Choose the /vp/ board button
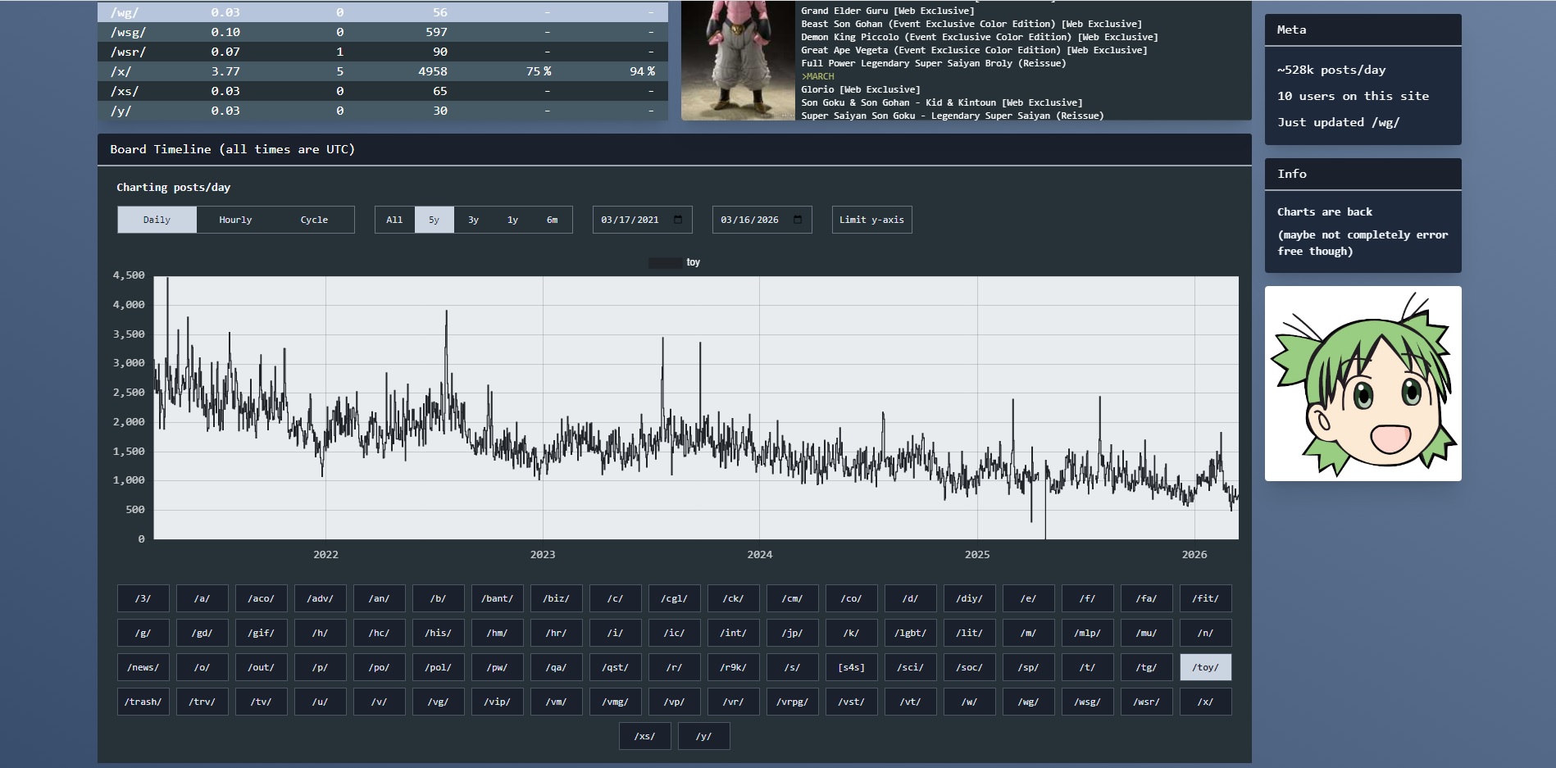1556x768 pixels. tap(675, 702)
